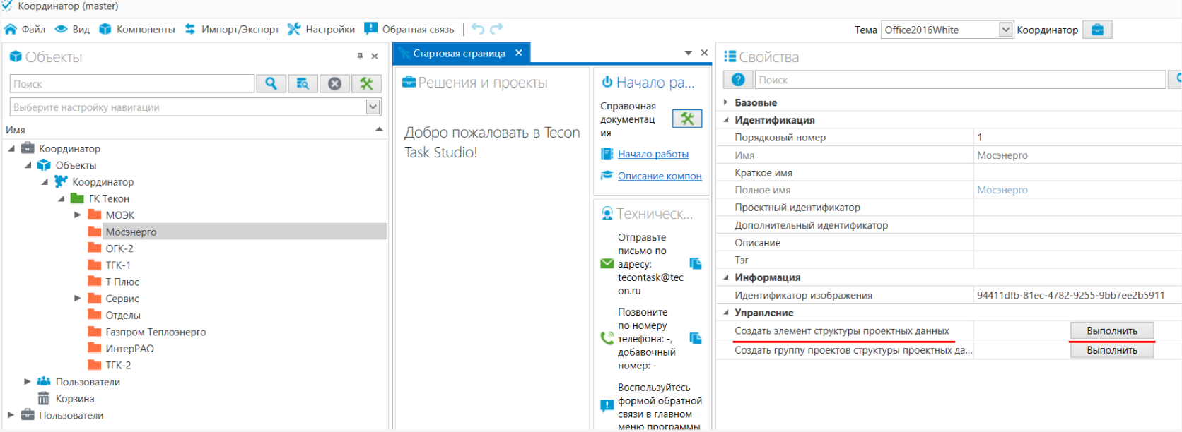The image size is (1182, 432).
Task: Click the clear search X icon in Objects panel
Action: 334,84
